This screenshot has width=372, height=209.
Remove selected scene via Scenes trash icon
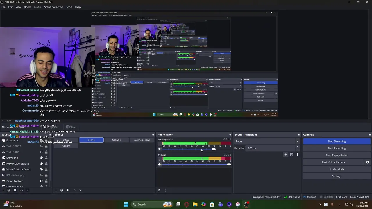point(62,190)
